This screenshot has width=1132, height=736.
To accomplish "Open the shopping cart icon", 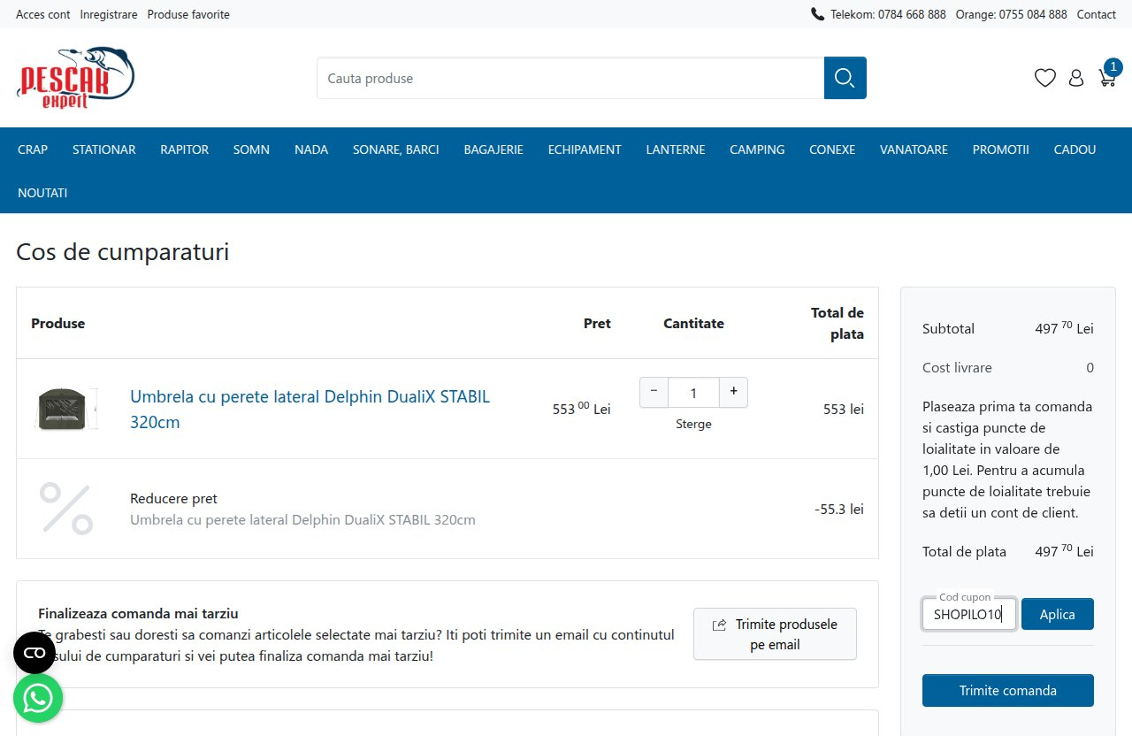I will (1108, 75).
